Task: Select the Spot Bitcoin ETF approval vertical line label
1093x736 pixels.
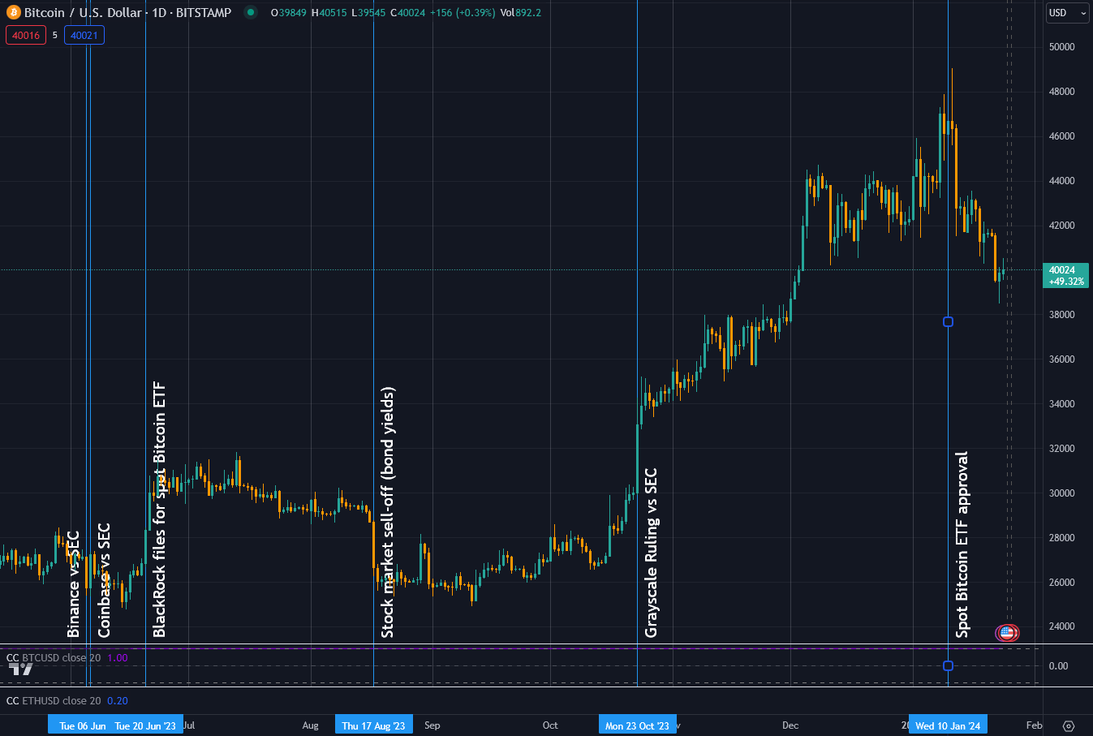Action: point(962,544)
